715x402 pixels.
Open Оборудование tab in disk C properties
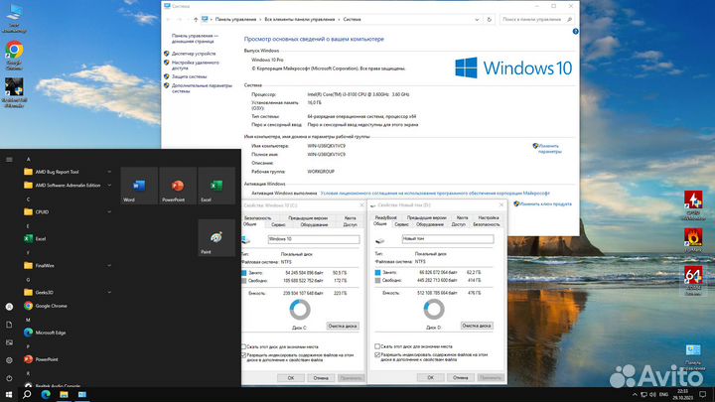[314, 224]
